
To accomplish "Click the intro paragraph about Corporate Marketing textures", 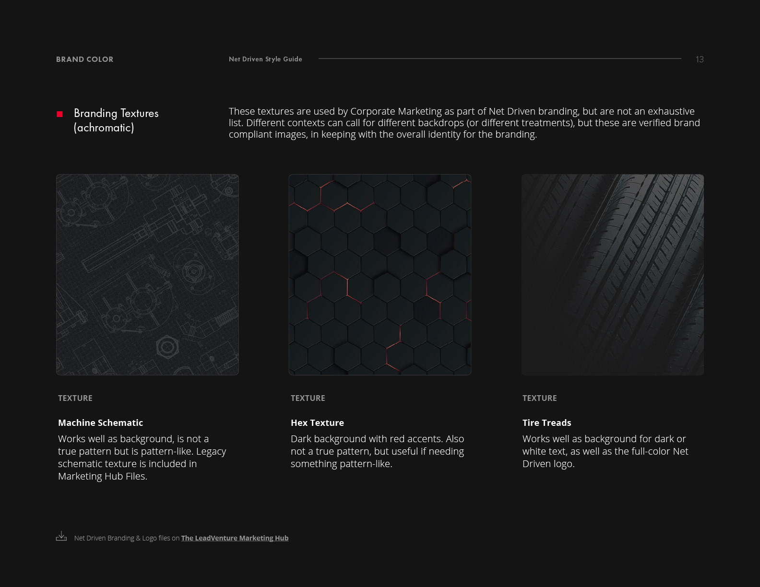I will [464, 123].
